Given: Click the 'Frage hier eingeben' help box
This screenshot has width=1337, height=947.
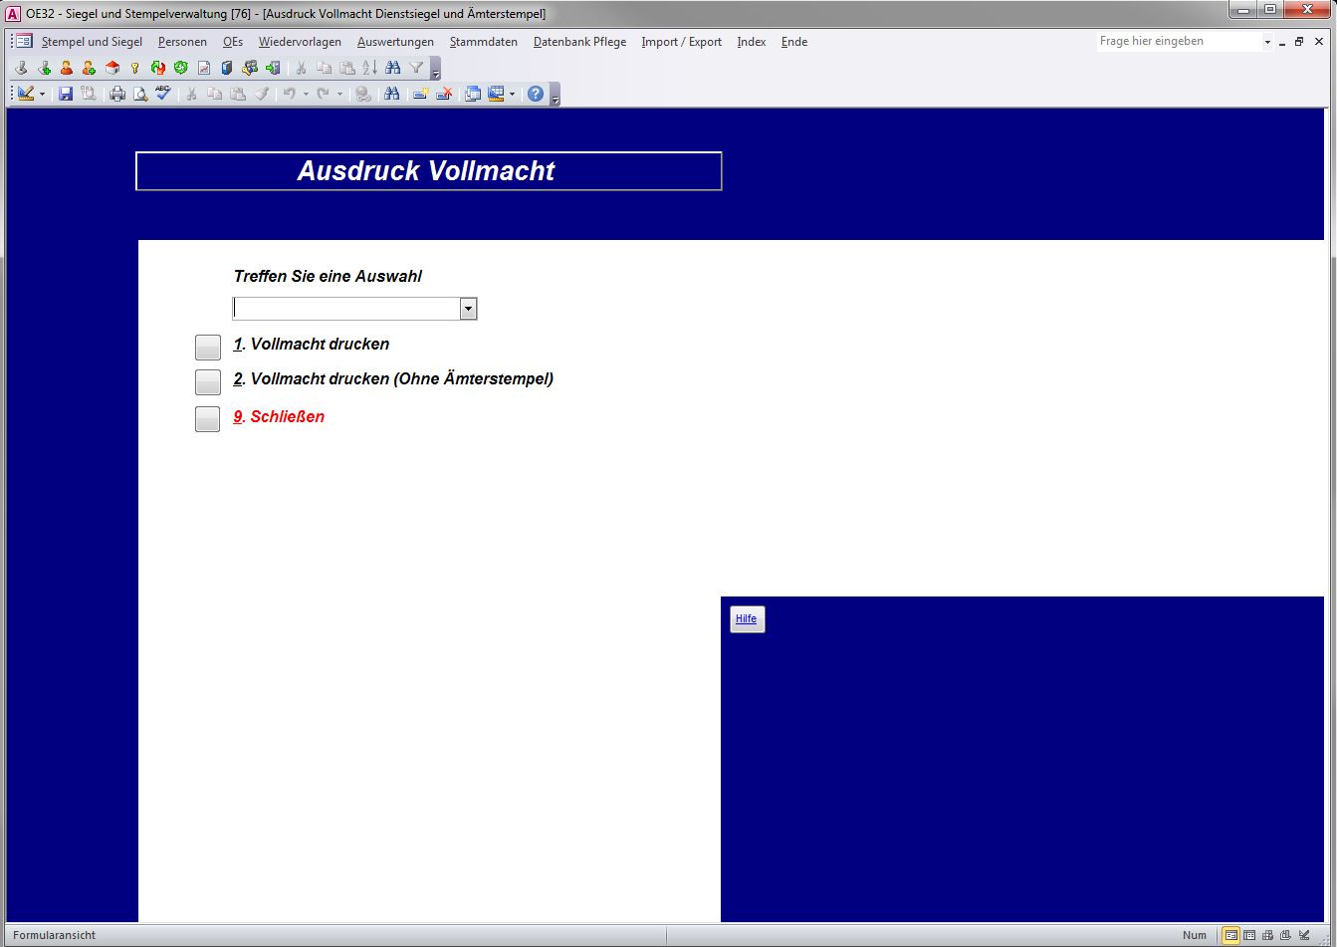Looking at the screenshot, I should pos(1180,42).
